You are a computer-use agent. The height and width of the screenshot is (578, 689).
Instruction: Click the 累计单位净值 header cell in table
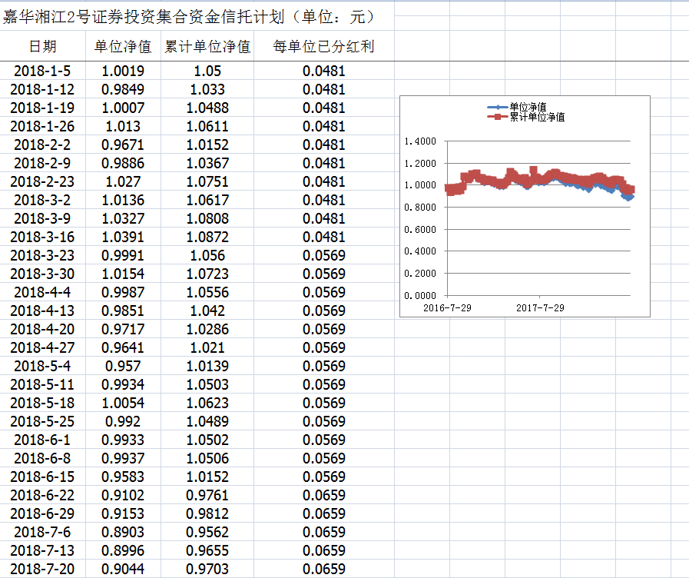[x=207, y=47]
